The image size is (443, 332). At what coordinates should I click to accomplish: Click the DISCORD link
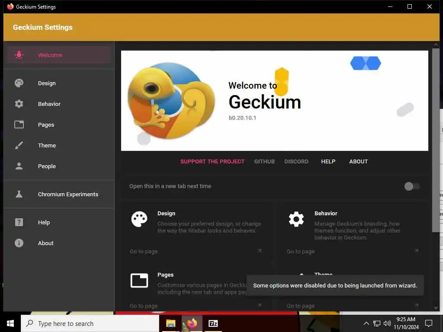296,162
